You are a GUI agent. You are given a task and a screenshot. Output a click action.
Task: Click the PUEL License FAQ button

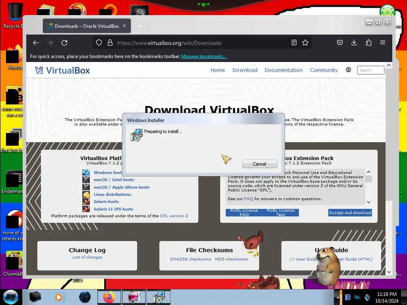coord(244,212)
